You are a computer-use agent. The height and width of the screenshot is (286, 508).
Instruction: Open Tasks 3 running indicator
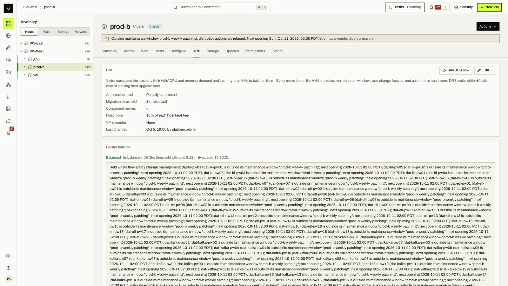click(x=405, y=7)
